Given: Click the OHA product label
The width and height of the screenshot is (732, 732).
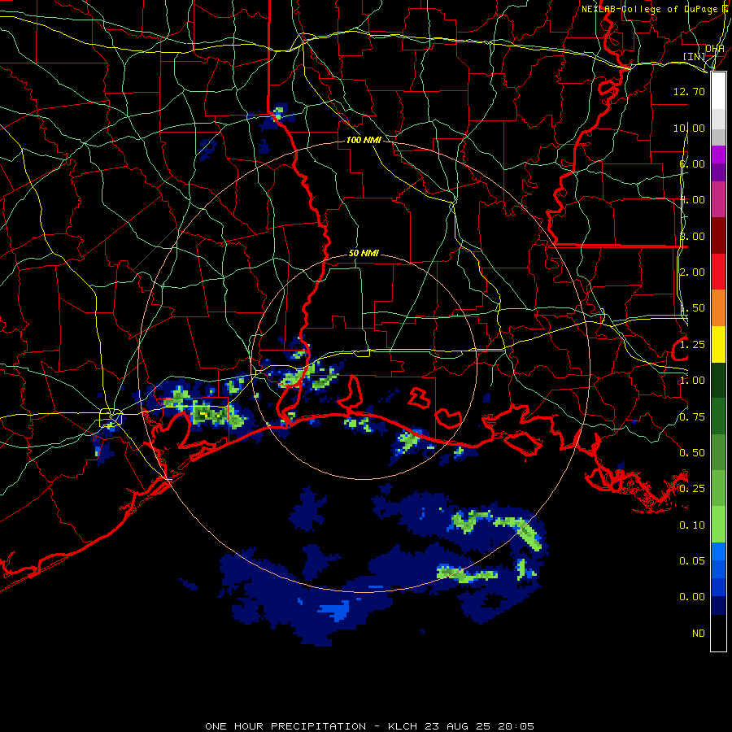Looking at the screenshot, I should click(x=715, y=49).
